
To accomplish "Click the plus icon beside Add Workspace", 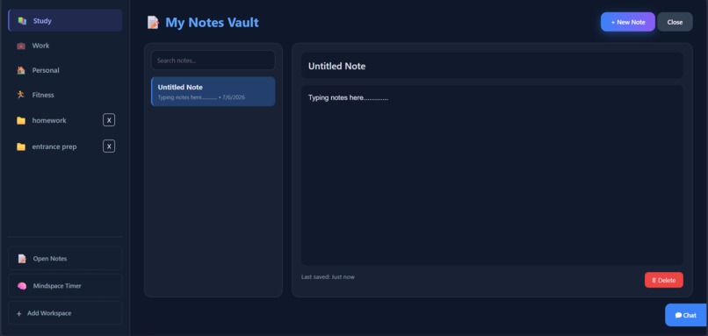I will (19, 313).
